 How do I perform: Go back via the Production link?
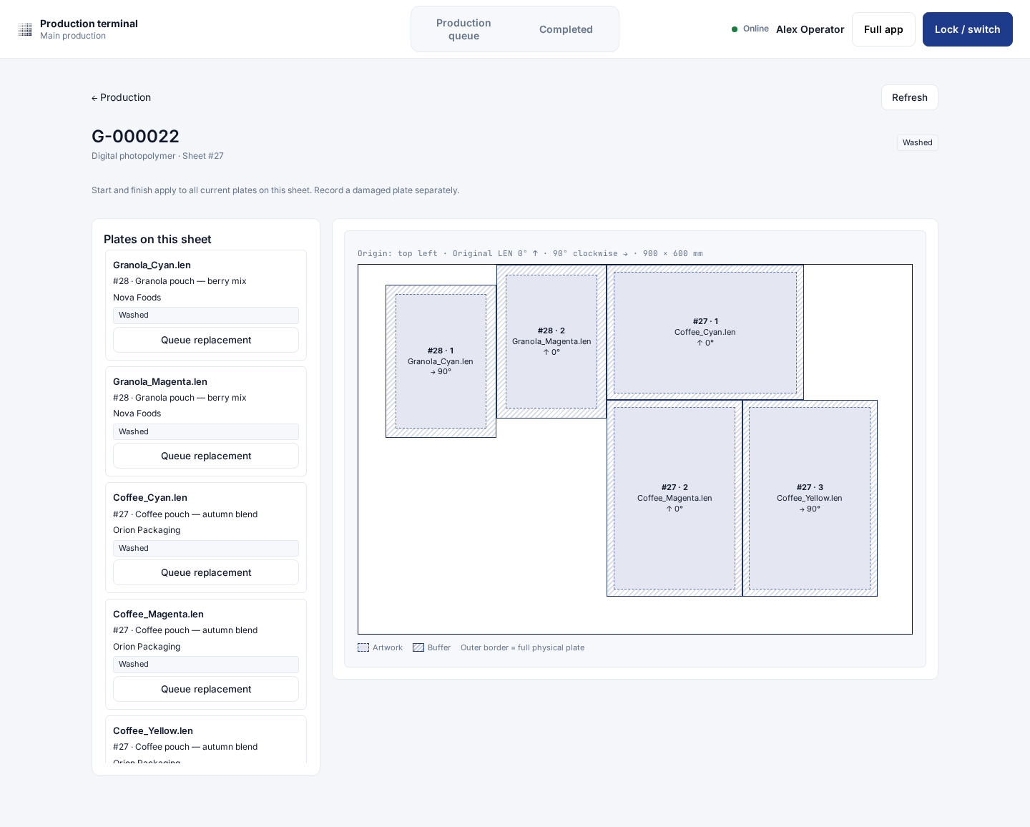point(121,97)
